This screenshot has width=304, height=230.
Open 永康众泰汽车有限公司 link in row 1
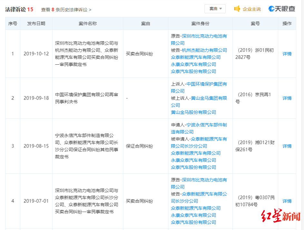click(194, 64)
